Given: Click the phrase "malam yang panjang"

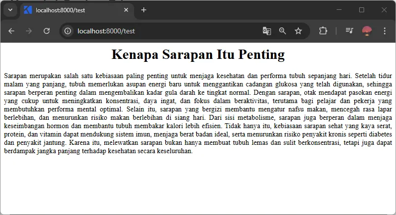Looking at the screenshot, I should 35,84.
